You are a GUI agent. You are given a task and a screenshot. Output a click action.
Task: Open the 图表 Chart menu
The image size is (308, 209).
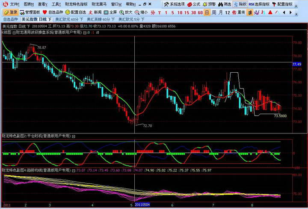click(x=29, y=4)
